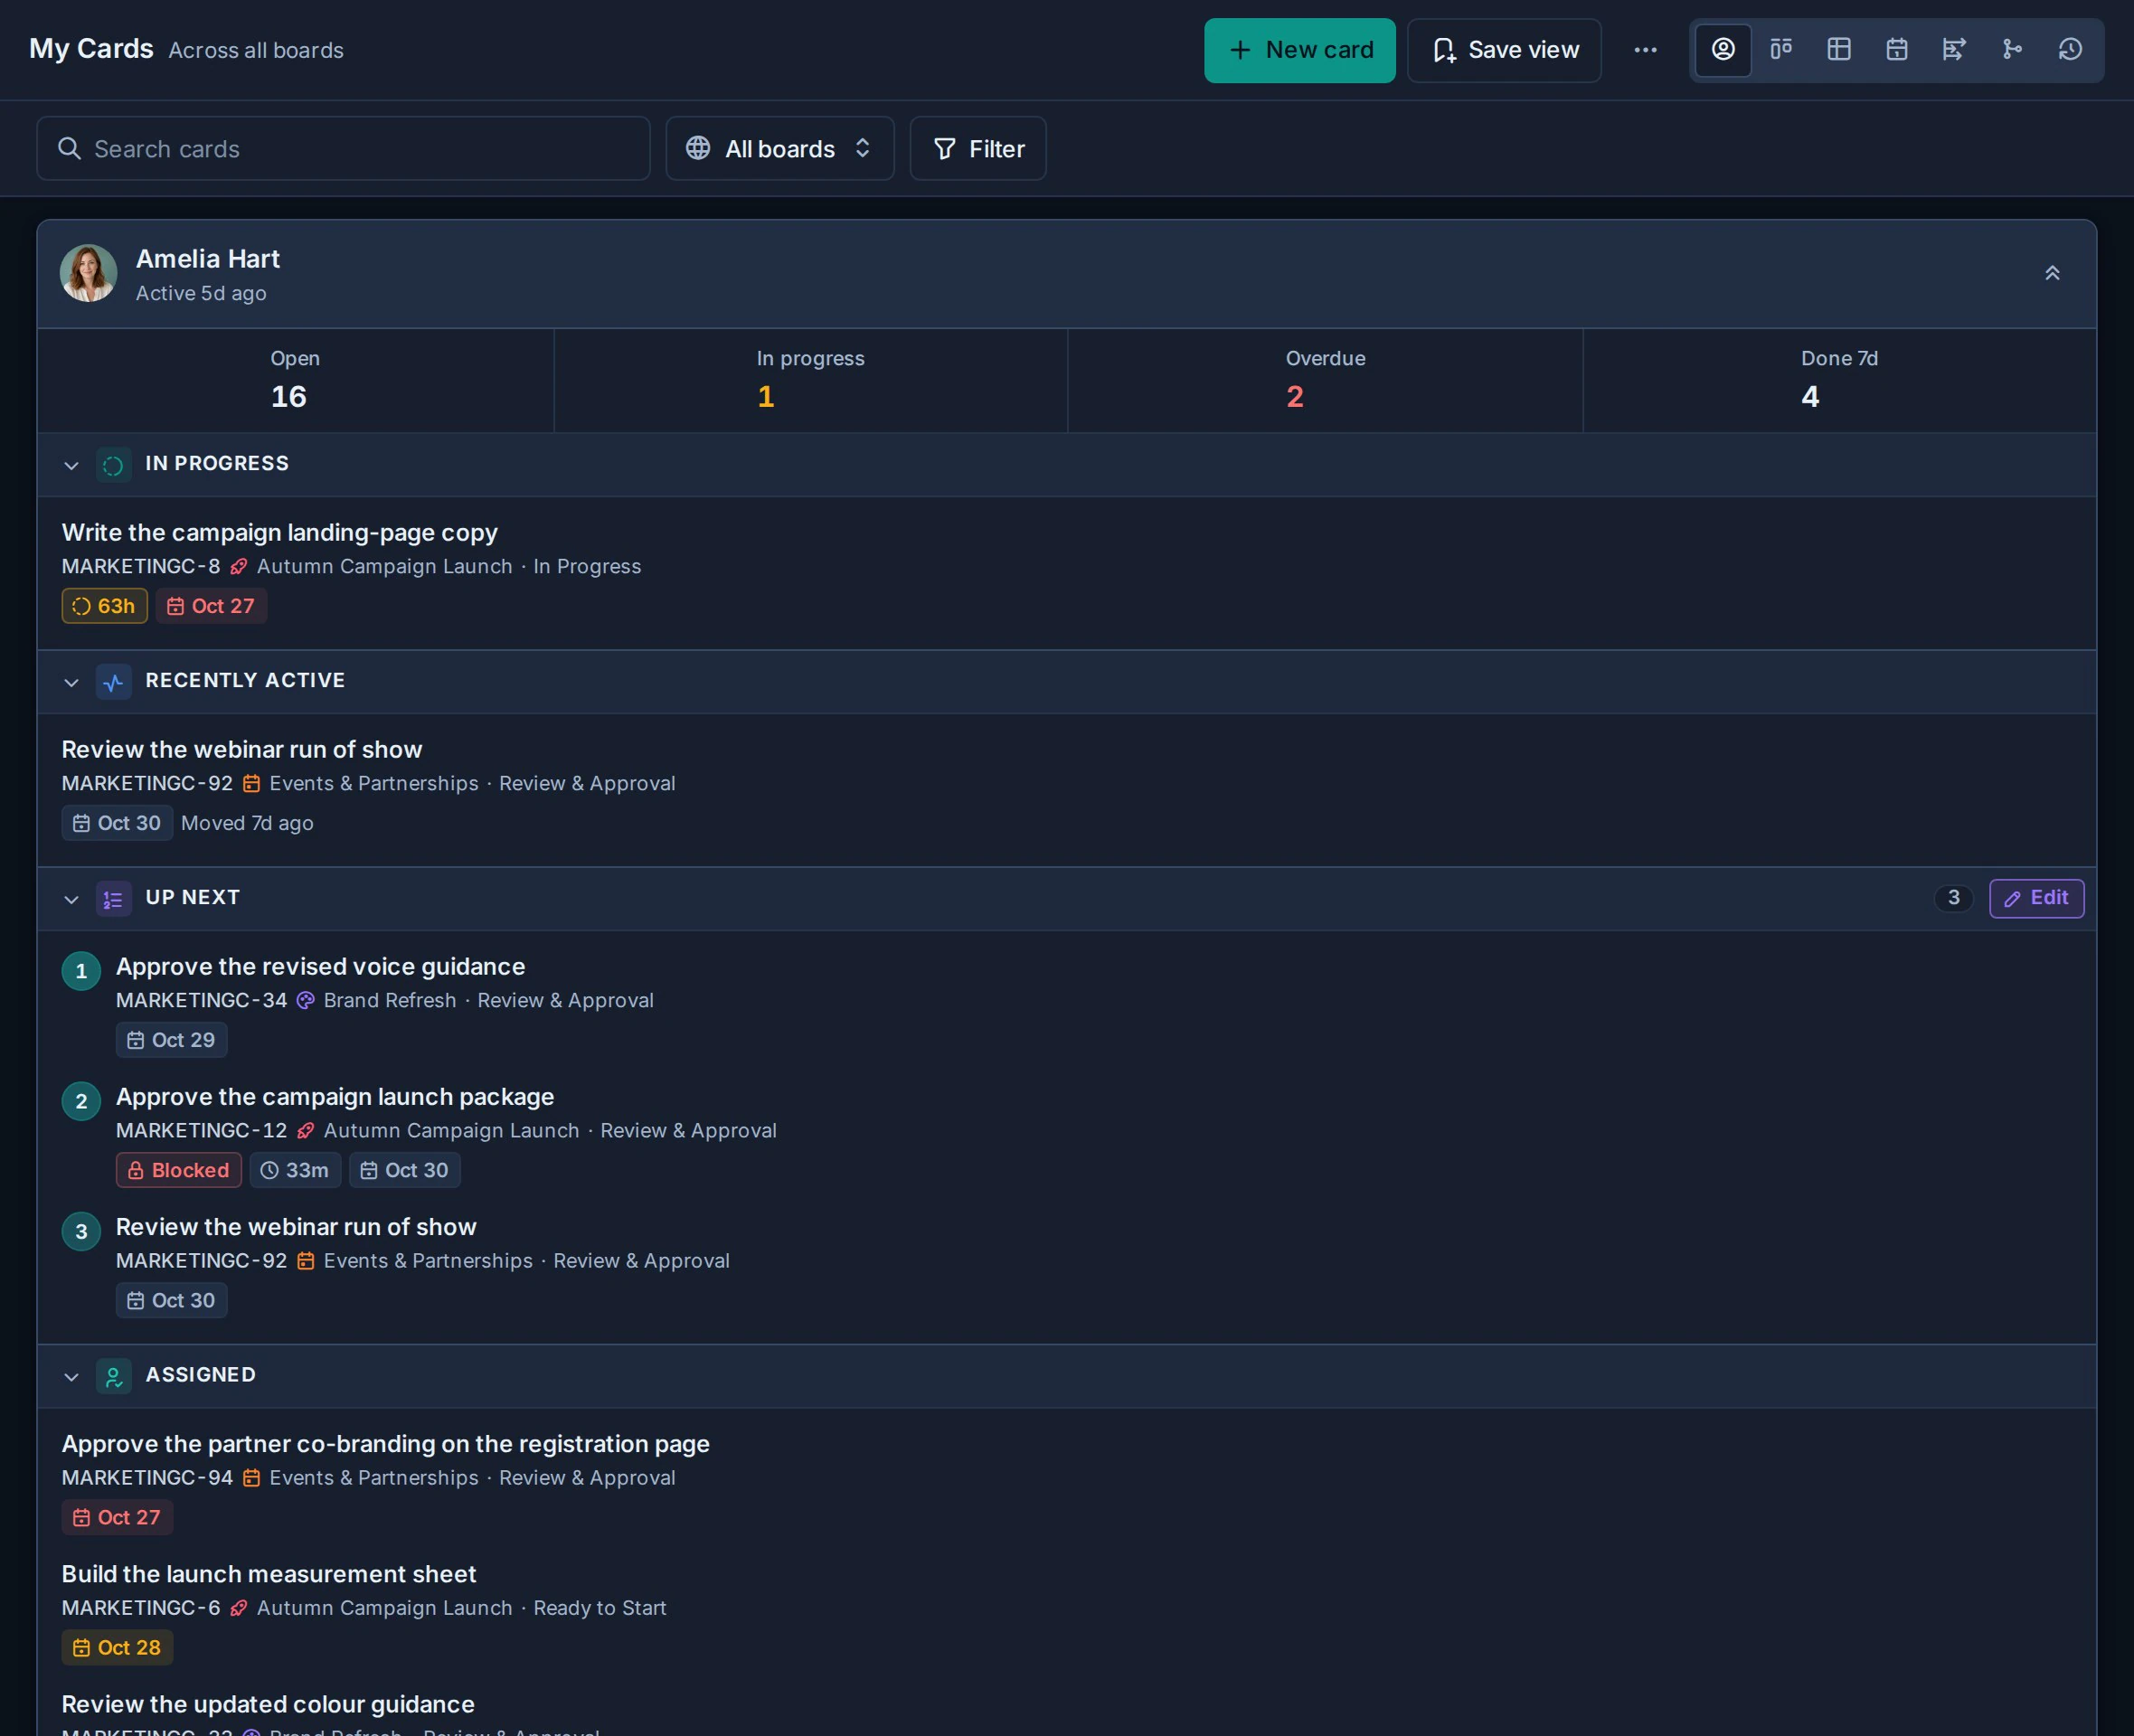Open the dependency graph view icon
Screen dimensions: 2134x1736
coord(2012,50)
